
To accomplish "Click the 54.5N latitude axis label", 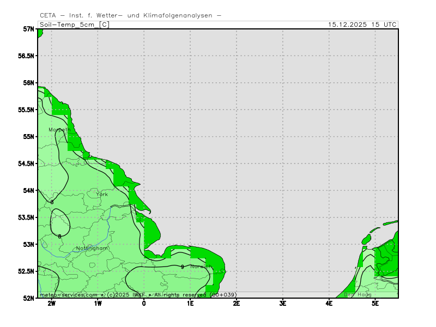I will click(25, 163).
